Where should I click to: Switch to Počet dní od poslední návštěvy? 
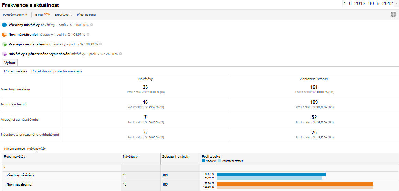[x=57, y=71]
